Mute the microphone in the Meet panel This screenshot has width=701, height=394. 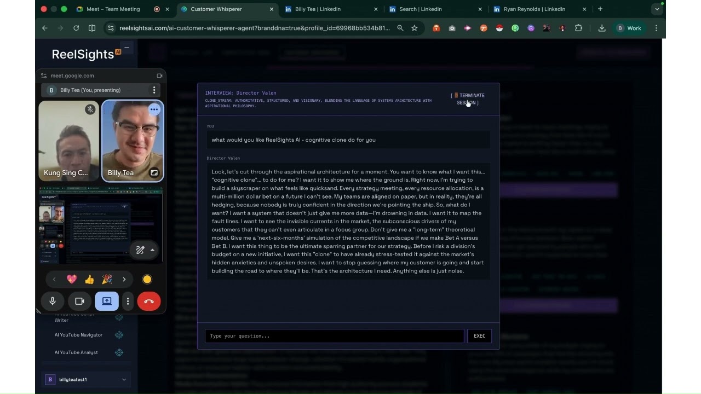coord(53,301)
